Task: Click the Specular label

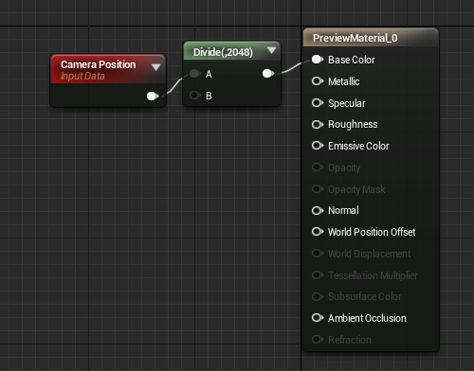Action: click(x=347, y=103)
